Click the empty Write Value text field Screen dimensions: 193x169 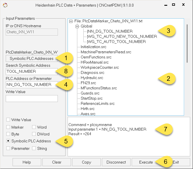pyautogui.click(x=31, y=99)
